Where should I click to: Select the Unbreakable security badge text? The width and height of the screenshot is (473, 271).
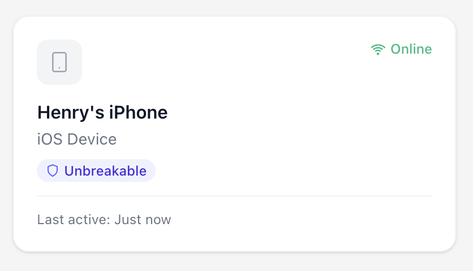[105, 171]
